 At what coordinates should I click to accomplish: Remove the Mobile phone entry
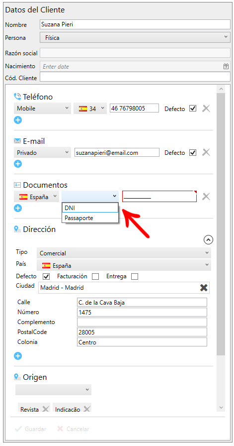pos(206,109)
